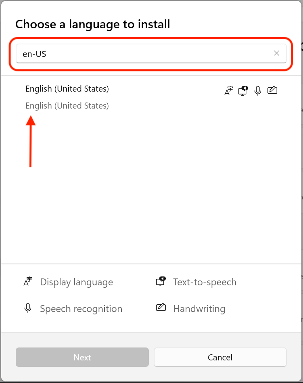This screenshot has width=303, height=383.
Task: Select the Text-to-speech icon next to English (United States)
Action: (x=243, y=90)
